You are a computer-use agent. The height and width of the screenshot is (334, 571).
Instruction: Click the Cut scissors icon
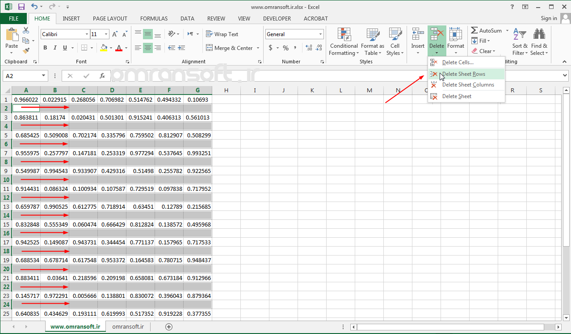pyautogui.click(x=26, y=30)
